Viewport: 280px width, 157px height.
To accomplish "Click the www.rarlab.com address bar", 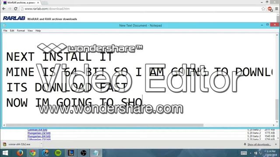I will (x=141, y=9).
